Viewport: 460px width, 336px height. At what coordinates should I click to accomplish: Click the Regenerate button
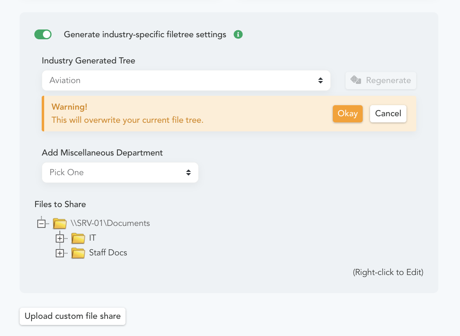point(381,80)
